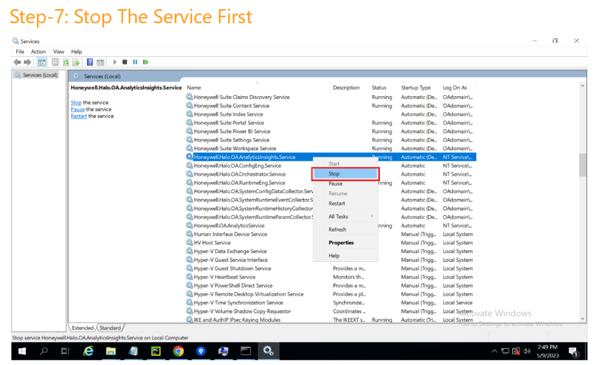Open Google Chrome from the taskbar
The height and width of the screenshot is (365, 594).
(178, 351)
